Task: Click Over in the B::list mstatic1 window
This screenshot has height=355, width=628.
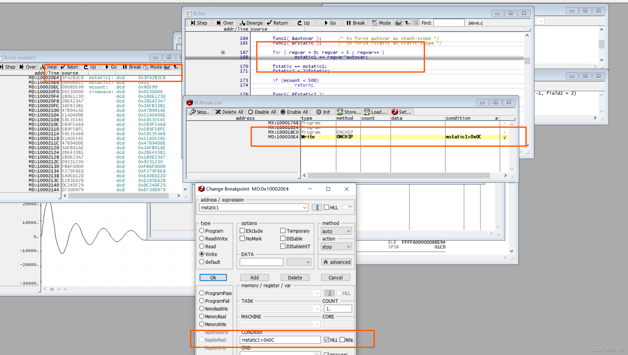Action: pyautogui.click(x=27, y=67)
